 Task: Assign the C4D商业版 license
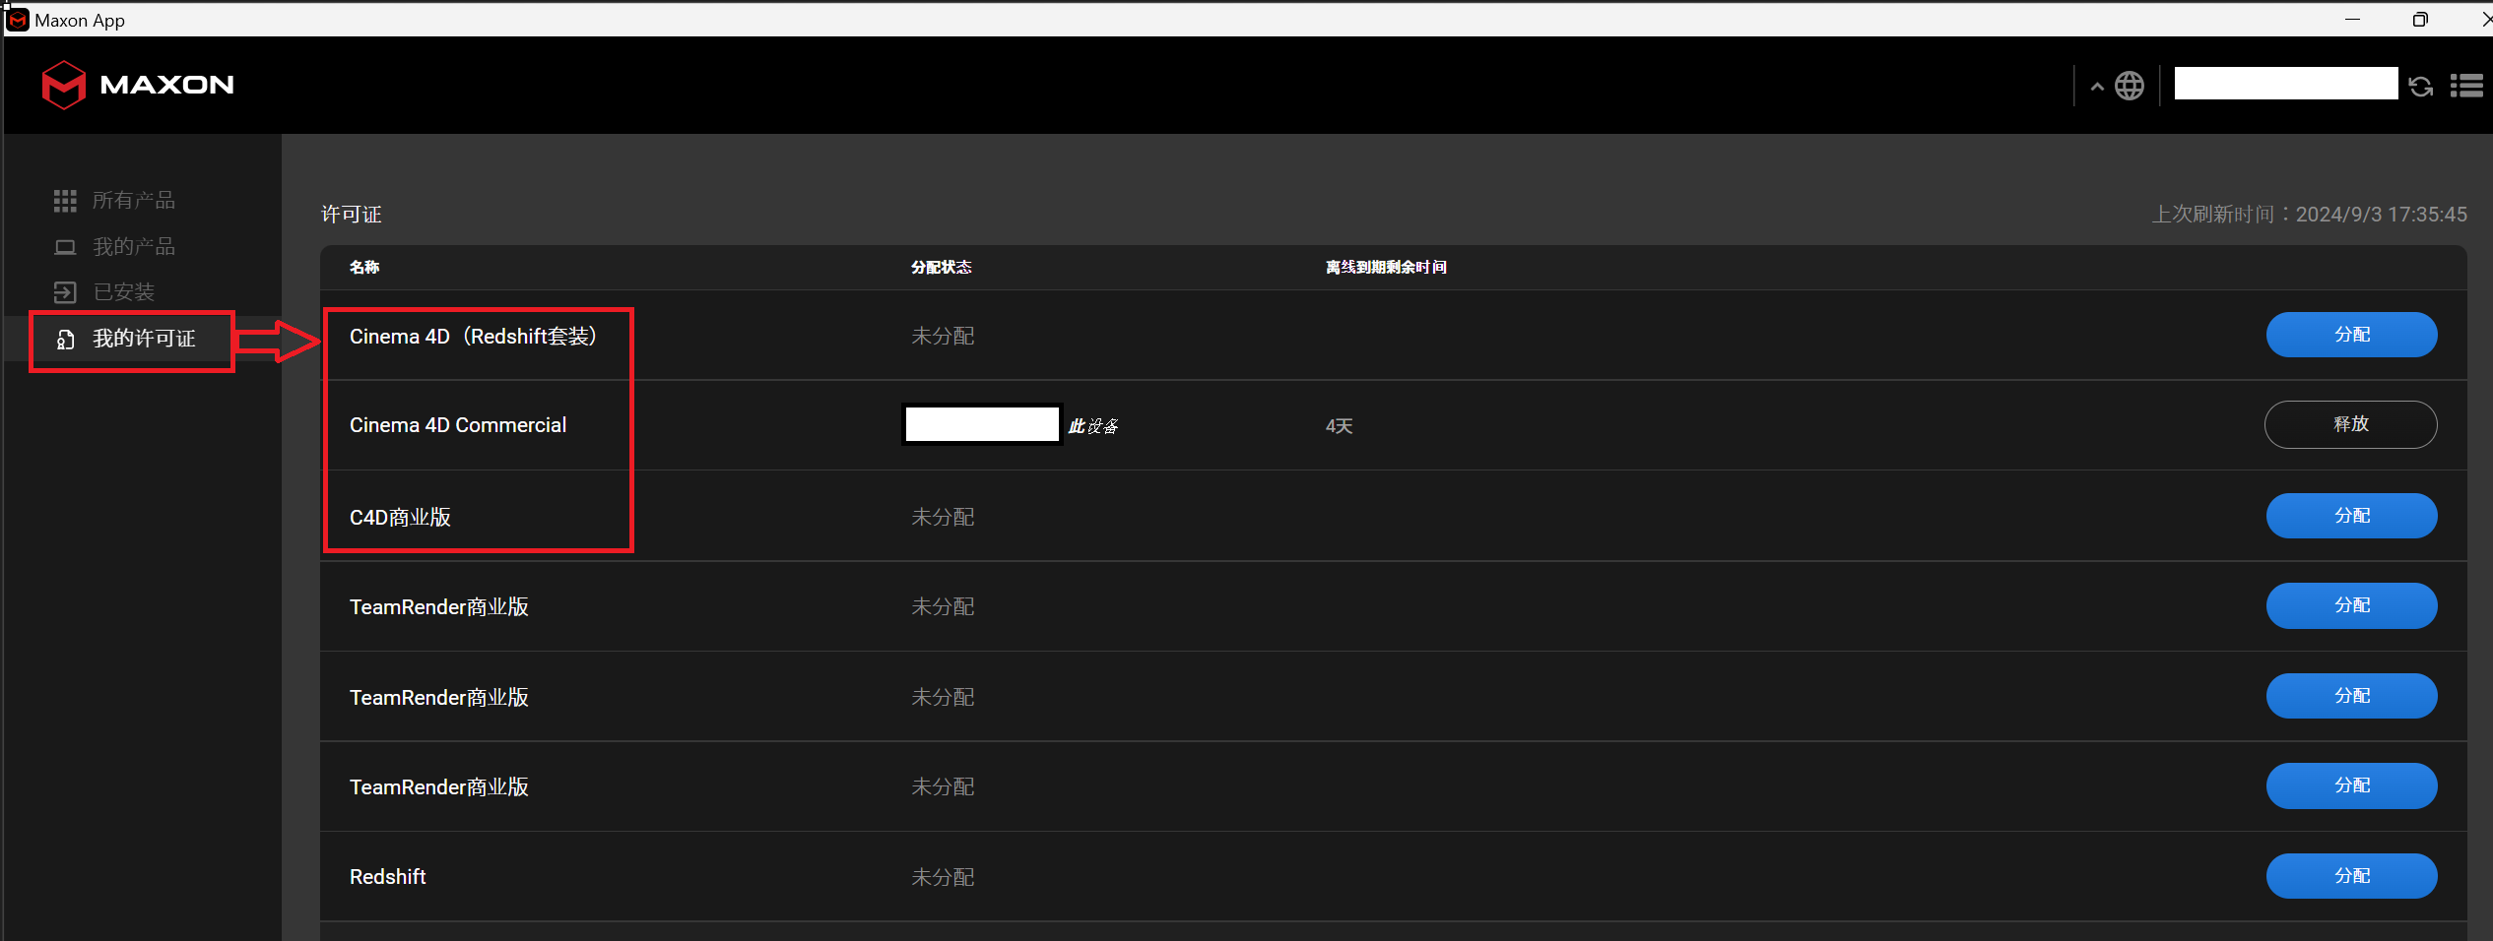[2351, 516]
